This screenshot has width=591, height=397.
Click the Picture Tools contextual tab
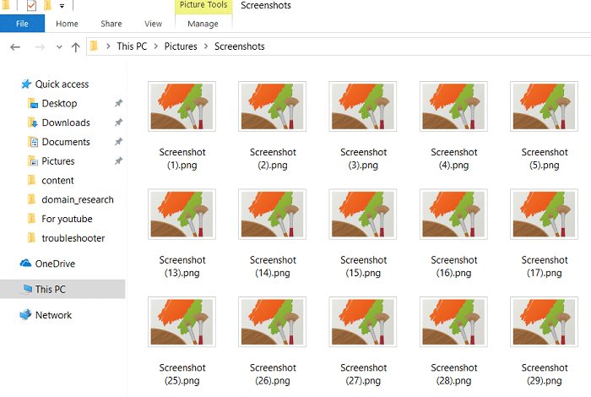(203, 6)
